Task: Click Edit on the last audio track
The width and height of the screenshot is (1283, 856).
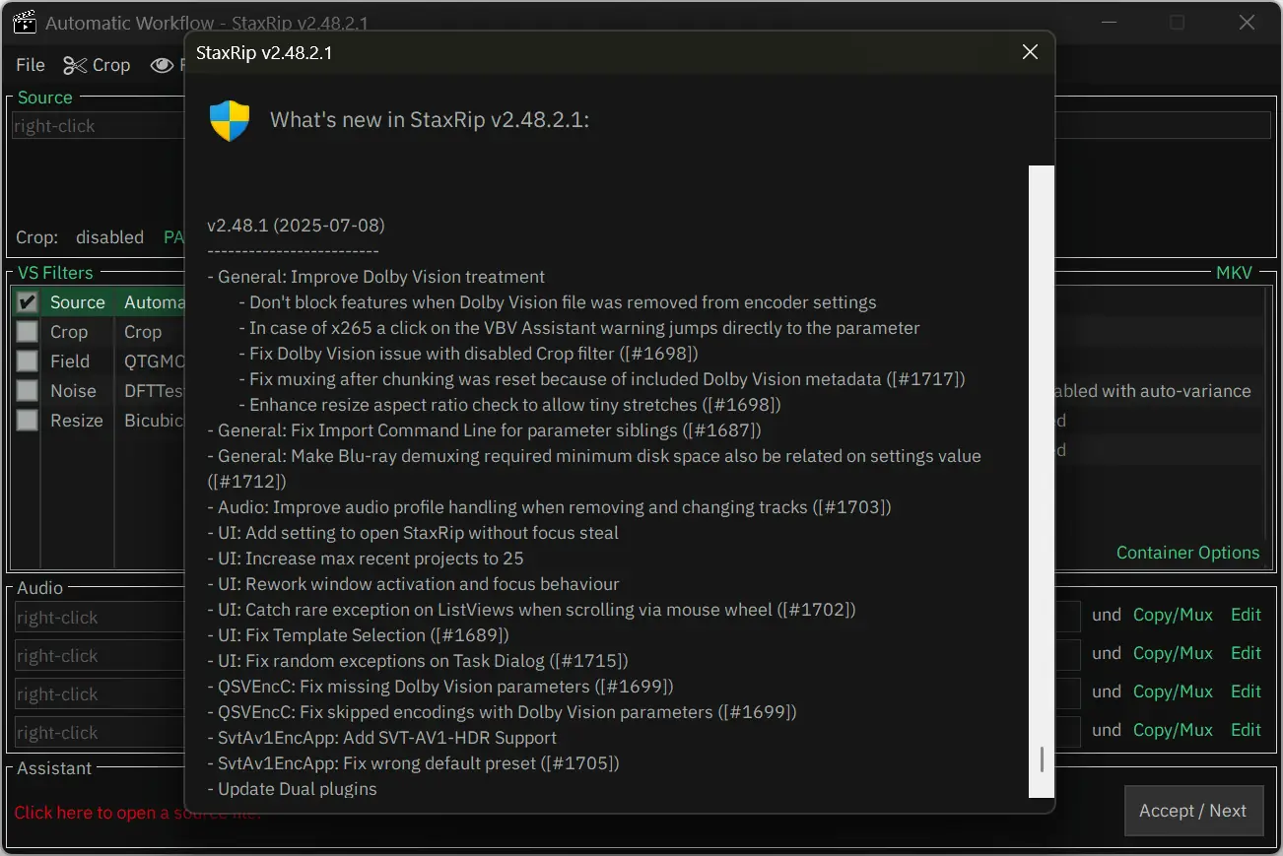Action: coord(1246,730)
